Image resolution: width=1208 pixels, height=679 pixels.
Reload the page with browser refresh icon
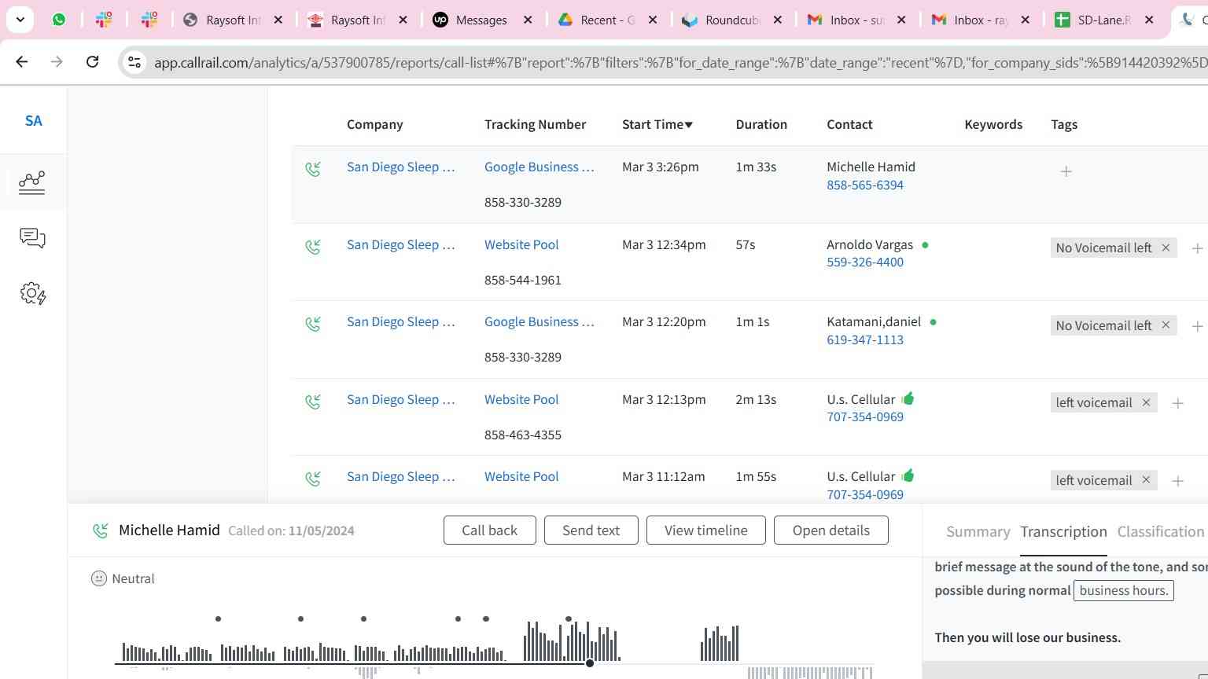click(x=92, y=61)
